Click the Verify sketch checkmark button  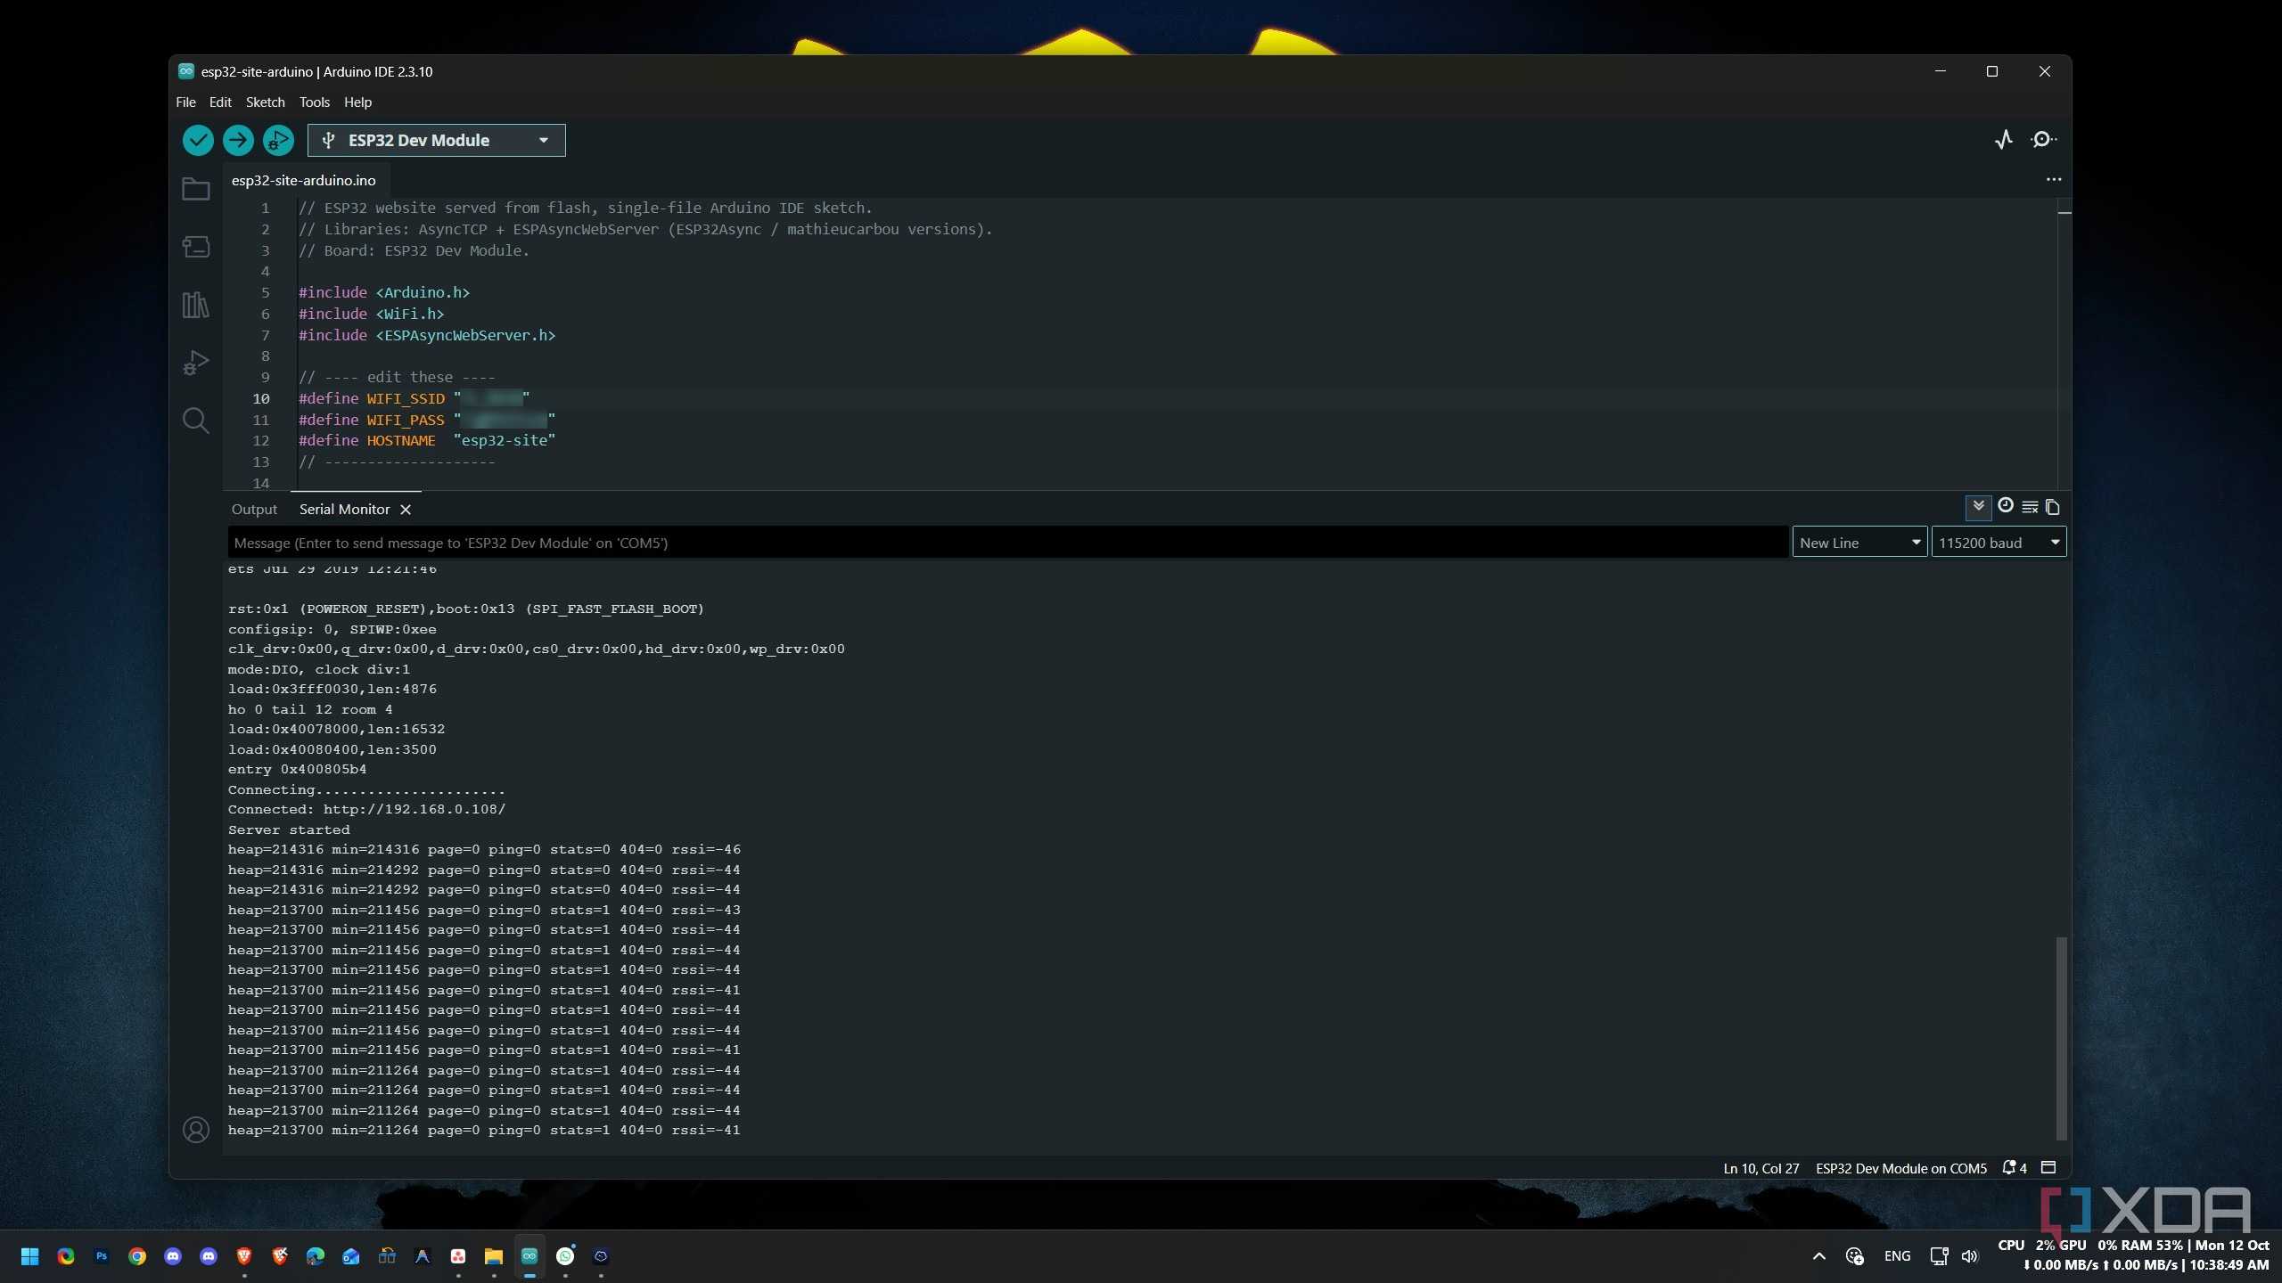click(198, 140)
